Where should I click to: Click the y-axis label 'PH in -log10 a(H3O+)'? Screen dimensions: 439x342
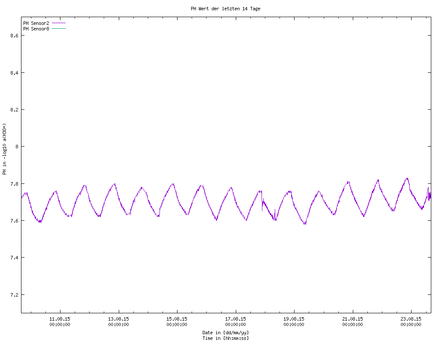click(4, 149)
